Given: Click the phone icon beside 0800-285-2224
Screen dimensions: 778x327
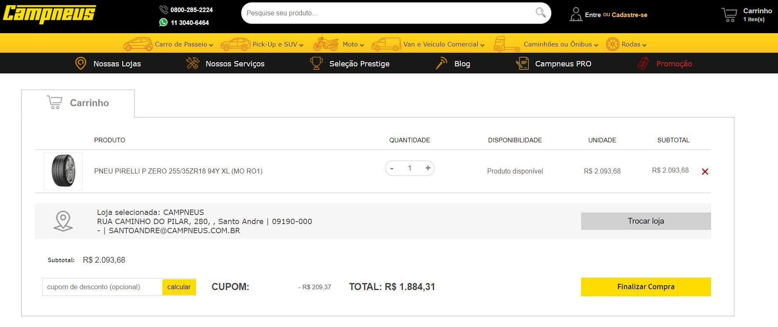Looking at the screenshot, I should coord(164,10).
